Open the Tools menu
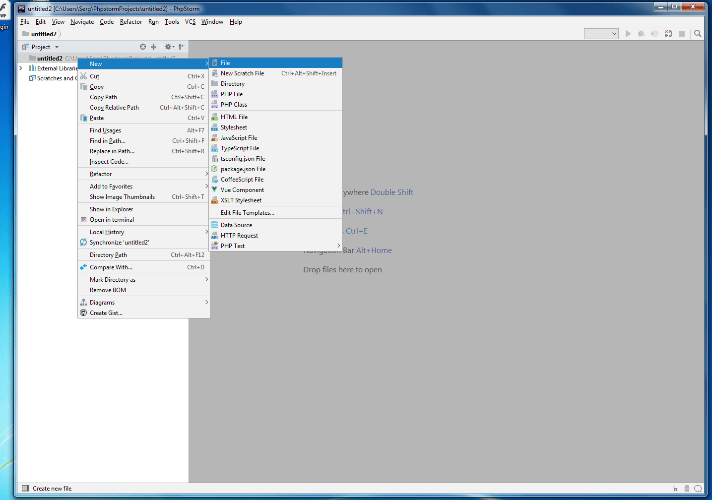Screen dimensions: 712x500 coord(172,22)
